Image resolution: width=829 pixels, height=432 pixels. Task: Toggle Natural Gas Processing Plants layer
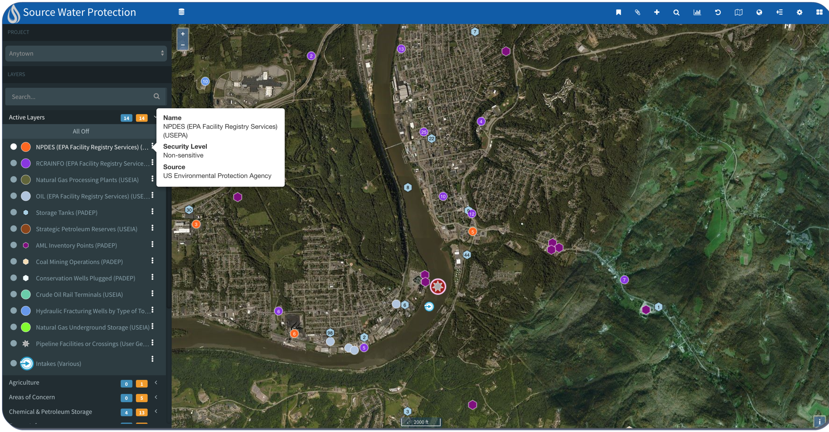tap(14, 180)
